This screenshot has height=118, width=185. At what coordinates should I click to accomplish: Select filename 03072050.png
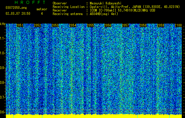[16, 8]
